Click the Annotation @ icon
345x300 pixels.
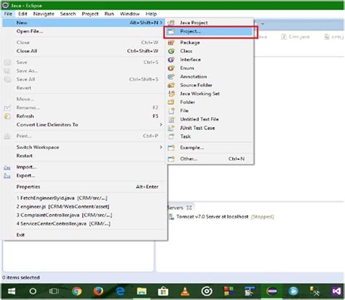pyautogui.click(x=171, y=76)
